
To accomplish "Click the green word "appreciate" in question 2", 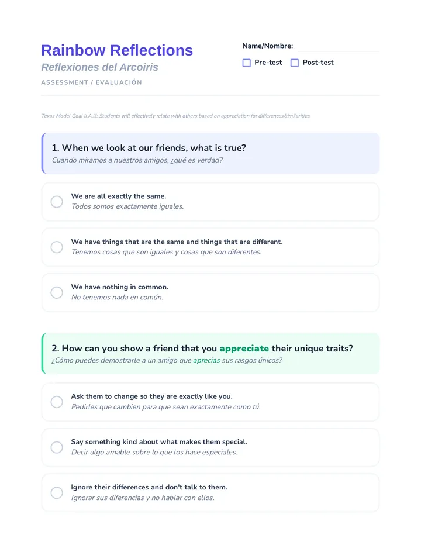I will [244, 349].
